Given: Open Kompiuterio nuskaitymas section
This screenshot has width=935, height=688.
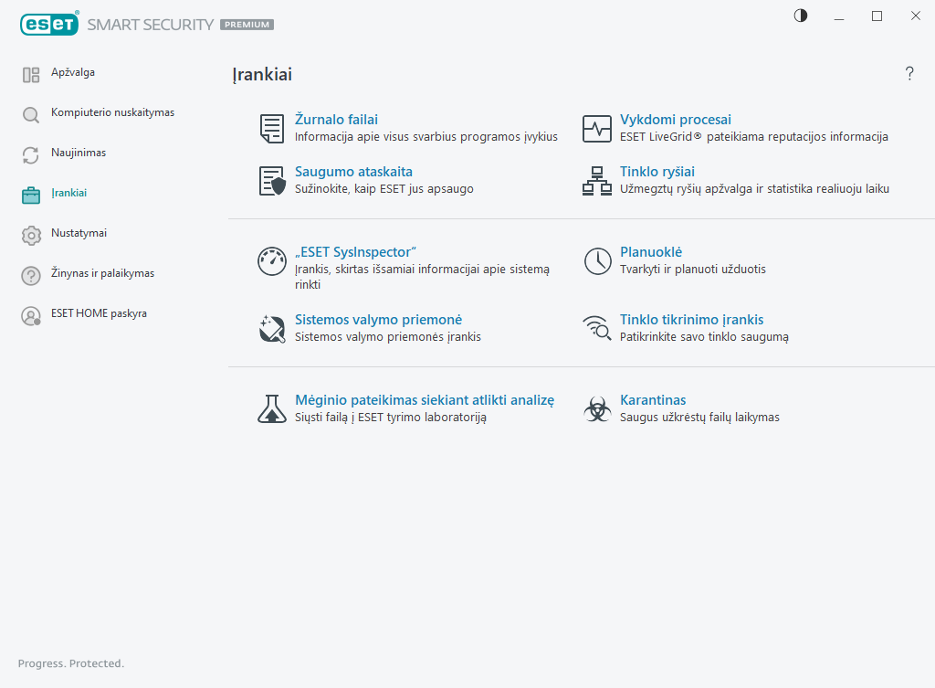Looking at the screenshot, I should (x=112, y=112).
